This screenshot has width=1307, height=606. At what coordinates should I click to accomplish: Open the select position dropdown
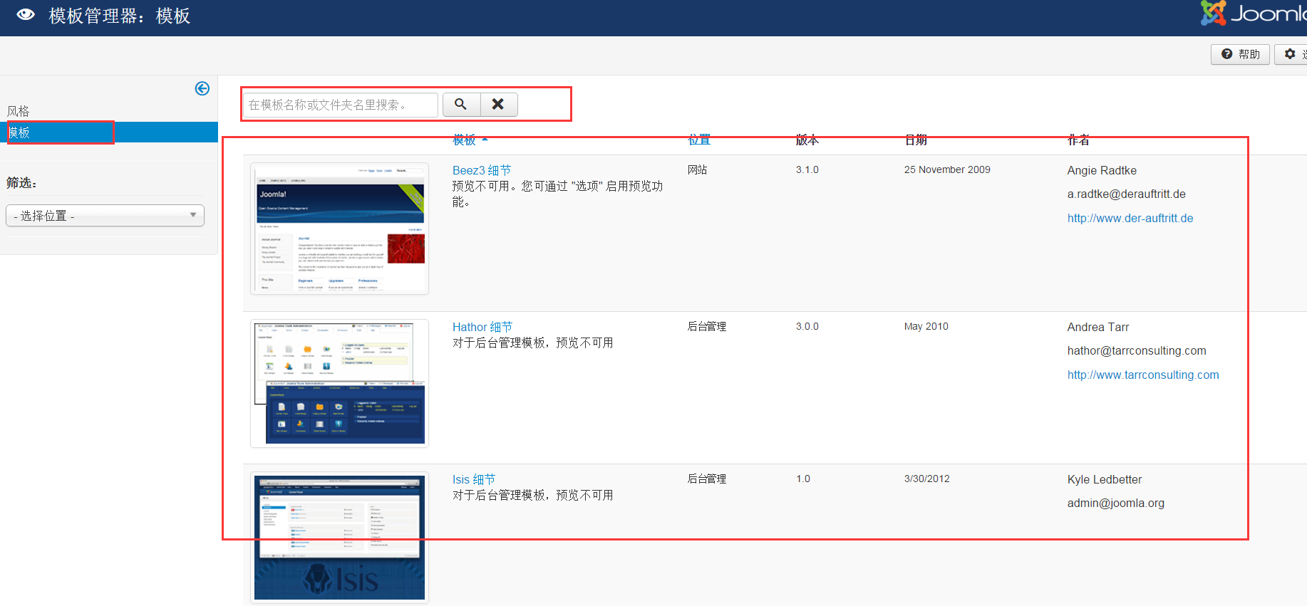(105, 216)
